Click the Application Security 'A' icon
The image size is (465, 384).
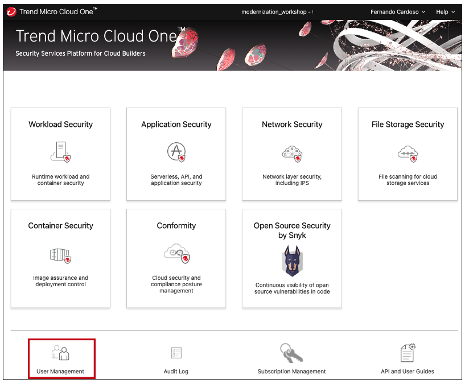(176, 152)
